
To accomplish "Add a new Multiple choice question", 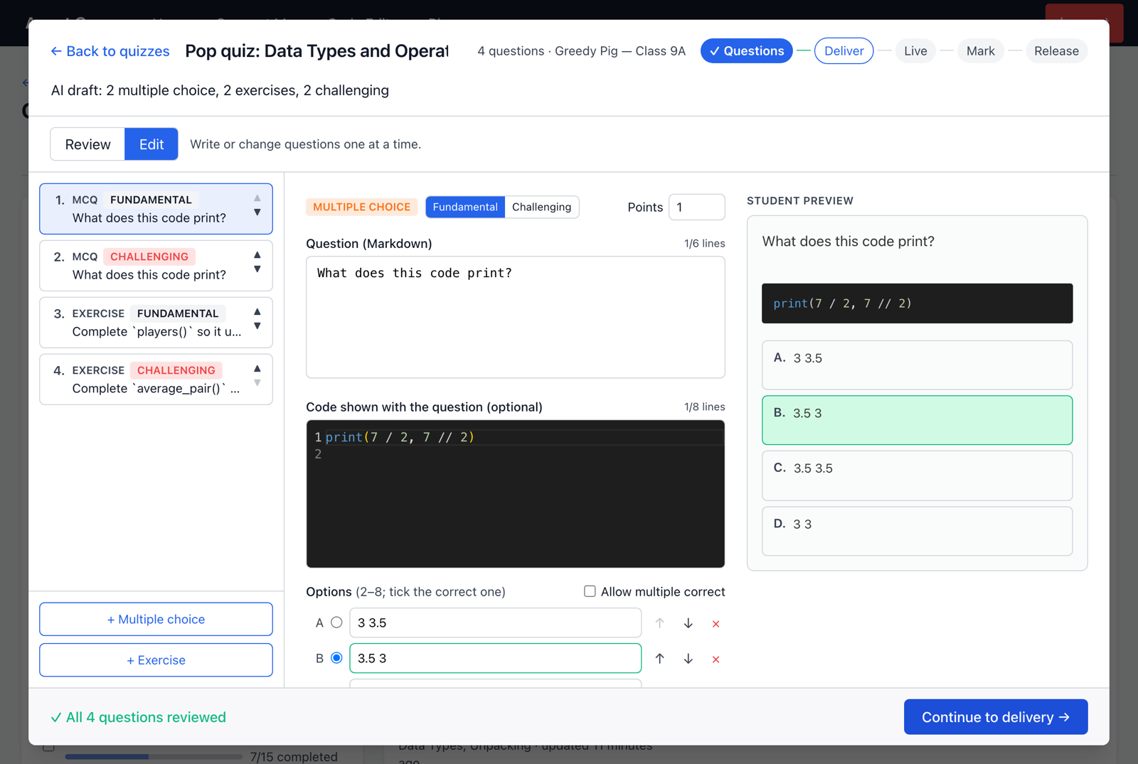I will 156,619.
